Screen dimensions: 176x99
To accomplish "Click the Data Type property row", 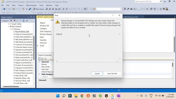I will (x=45, y=69).
